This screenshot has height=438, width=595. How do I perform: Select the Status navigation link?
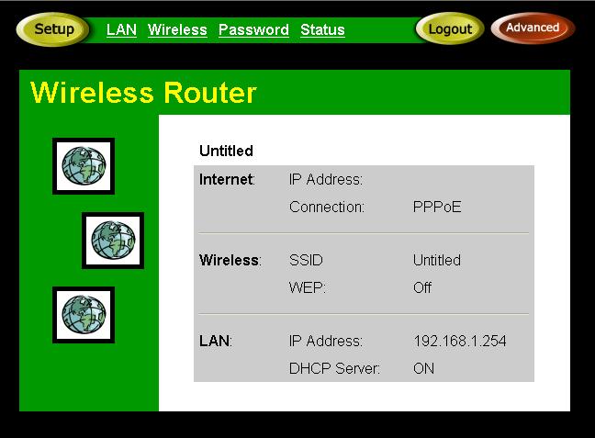click(322, 29)
